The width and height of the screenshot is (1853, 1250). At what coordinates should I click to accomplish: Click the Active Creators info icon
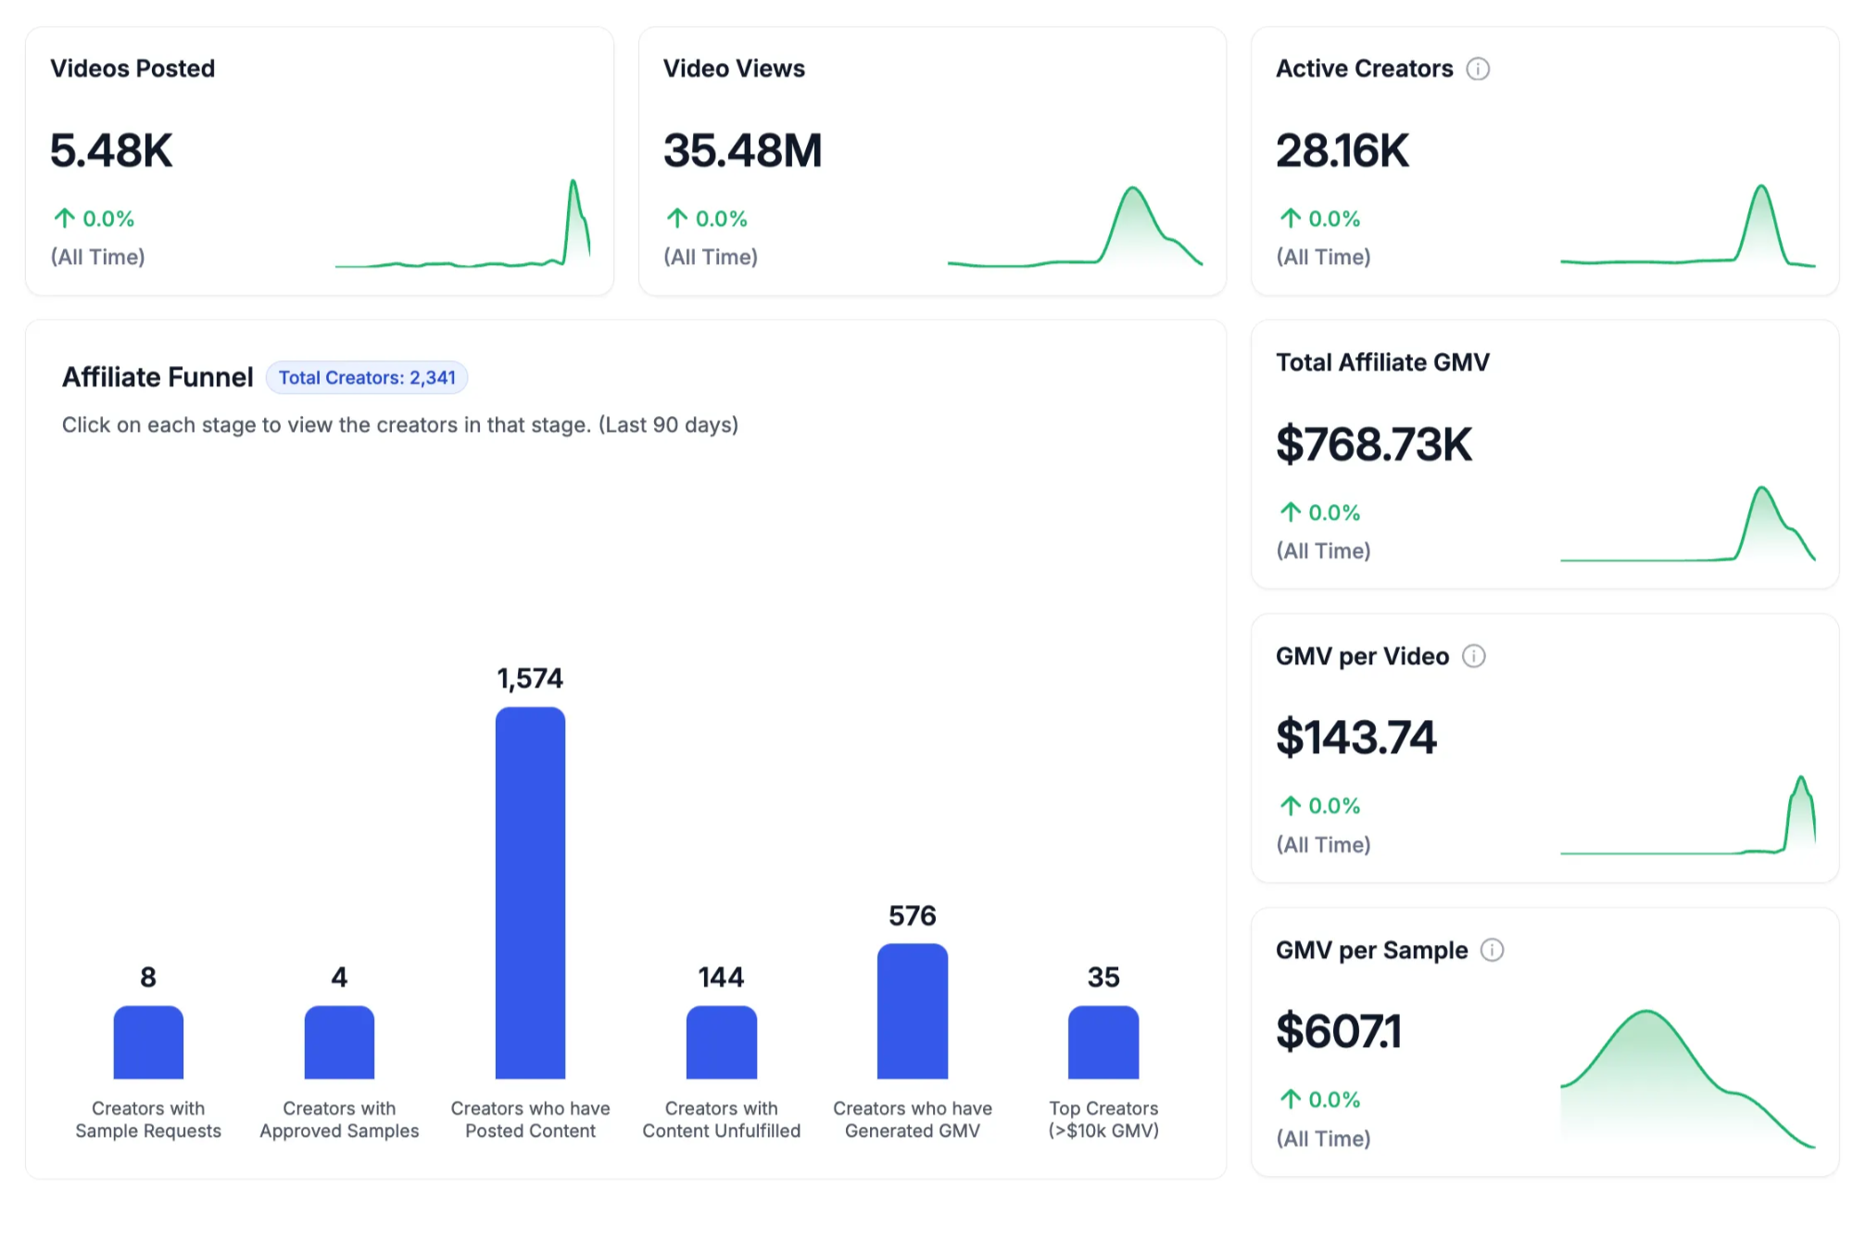(x=1478, y=69)
